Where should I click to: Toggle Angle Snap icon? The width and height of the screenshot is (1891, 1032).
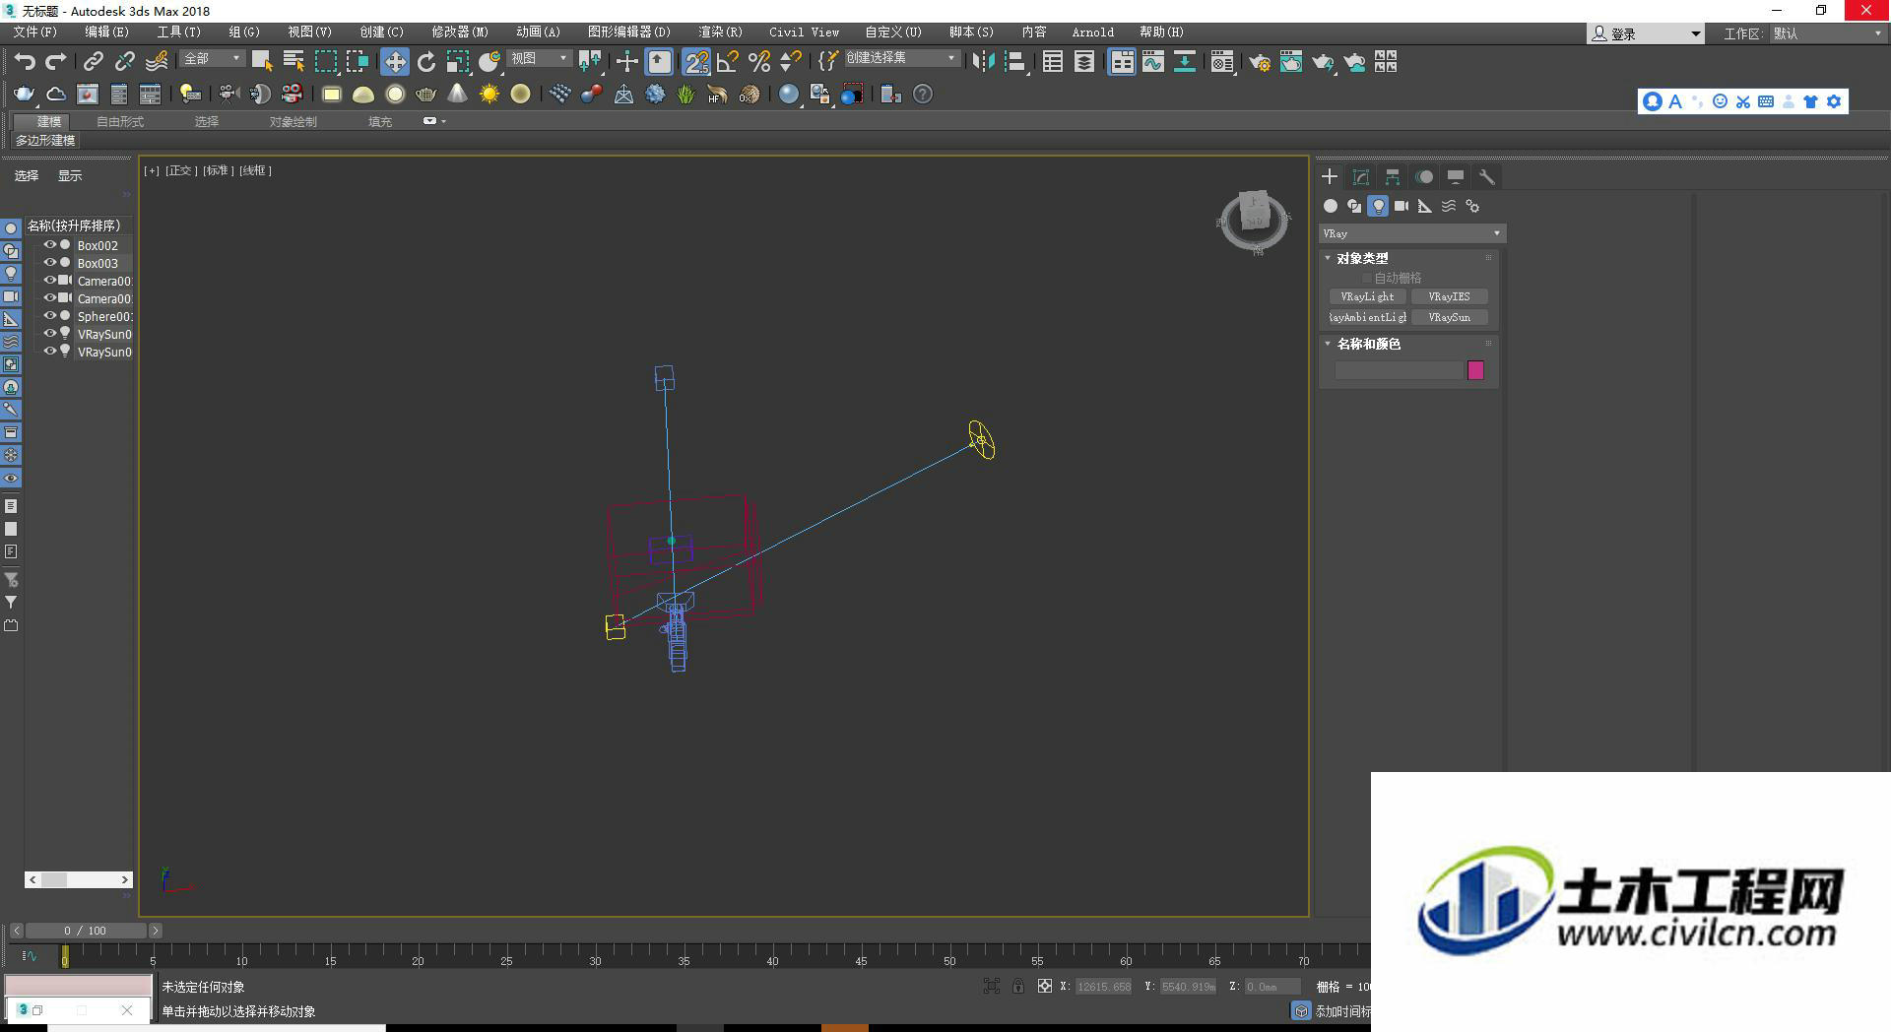(x=728, y=62)
